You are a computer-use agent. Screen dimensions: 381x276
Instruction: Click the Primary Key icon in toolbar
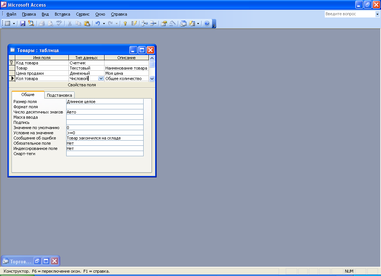point(125,23)
